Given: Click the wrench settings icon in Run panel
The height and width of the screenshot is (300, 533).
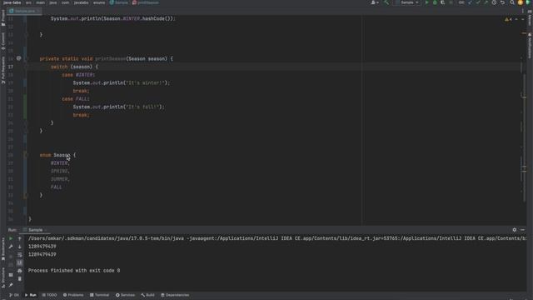Looking at the screenshot, I should point(11,247).
